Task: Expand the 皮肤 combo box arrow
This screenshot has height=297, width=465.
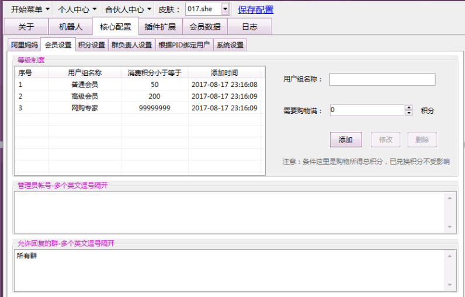Action: pos(225,9)
